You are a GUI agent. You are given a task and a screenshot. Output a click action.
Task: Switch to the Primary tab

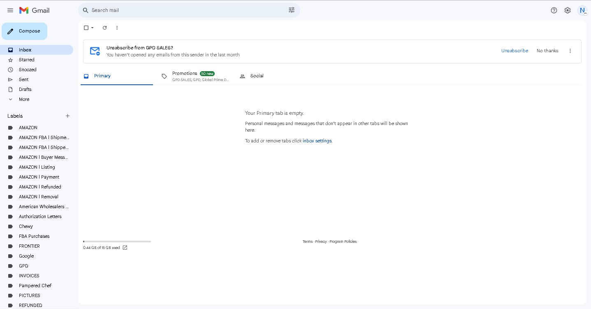coord(117,76)
